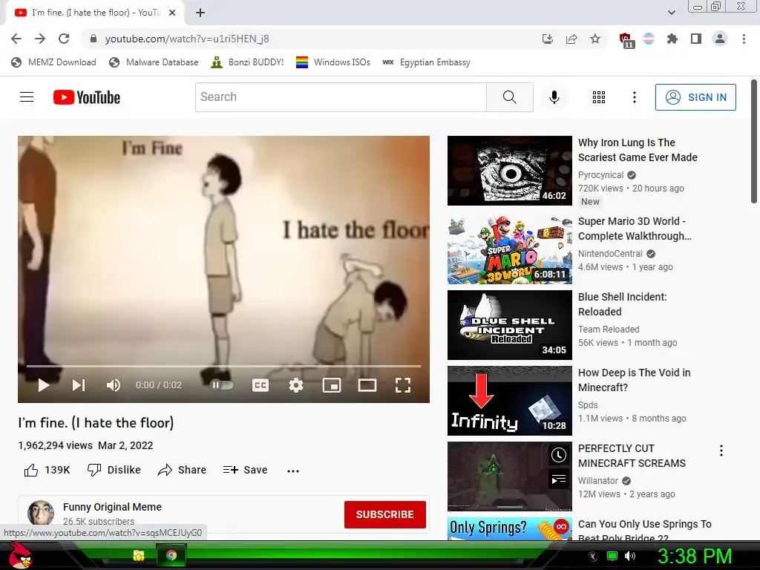Dislike the video

tap(114, 470)
